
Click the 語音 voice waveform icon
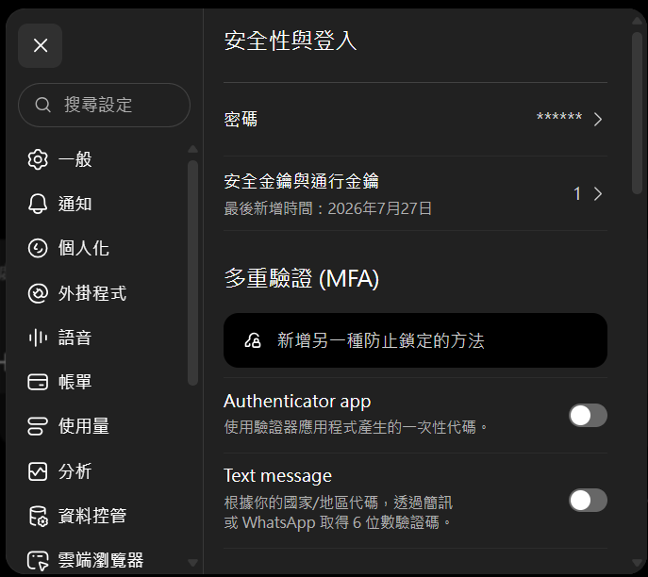(38, 338)
